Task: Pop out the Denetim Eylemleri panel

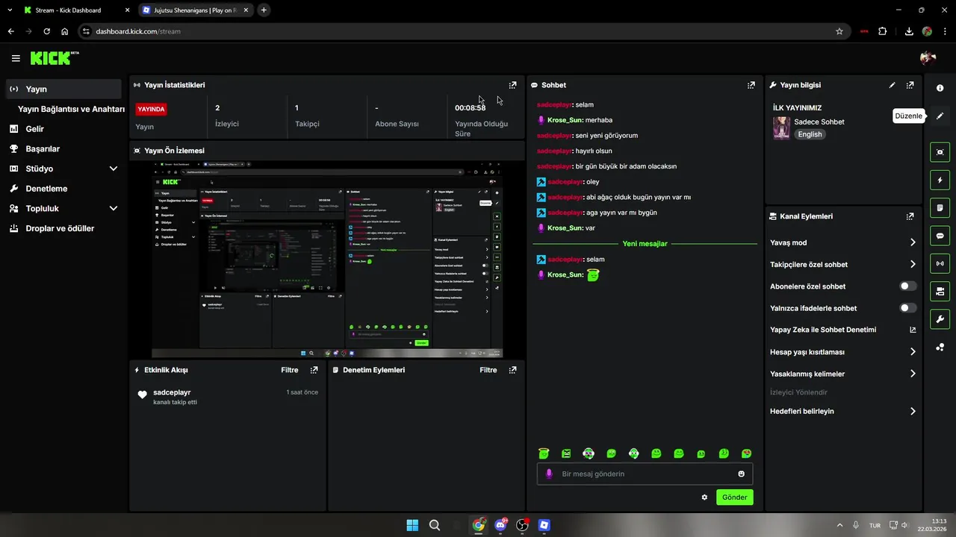Action: tap(512, 370)
